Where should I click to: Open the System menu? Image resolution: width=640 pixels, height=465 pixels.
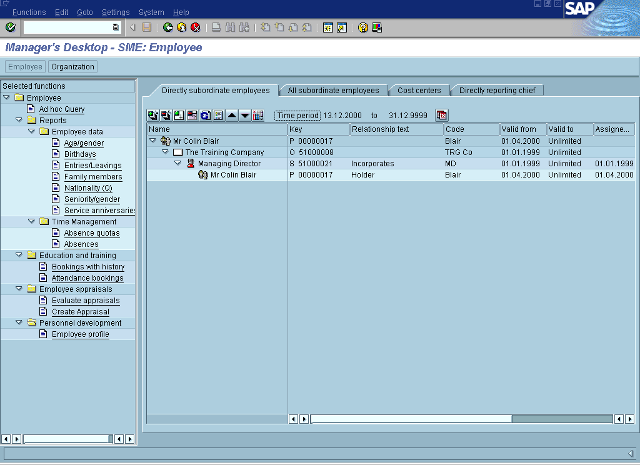coord(151,12)
